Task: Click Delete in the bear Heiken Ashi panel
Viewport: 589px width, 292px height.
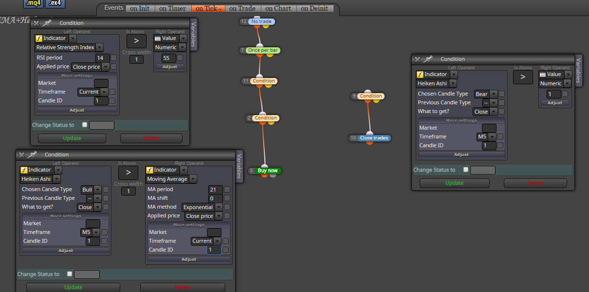Action: tap(535, 183)
